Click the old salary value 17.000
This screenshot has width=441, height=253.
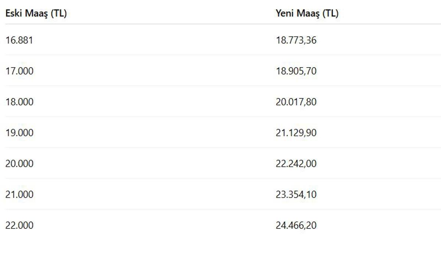point(19,71)
